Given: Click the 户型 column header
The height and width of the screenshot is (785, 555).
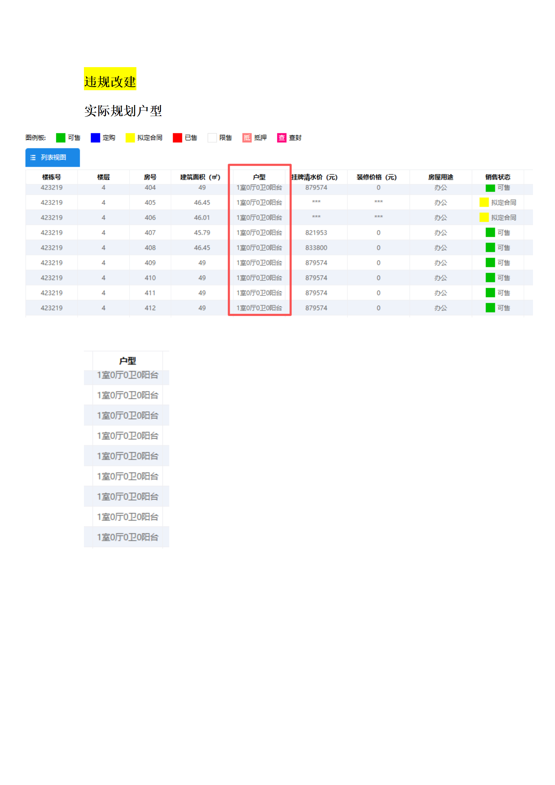Looking at the screenshot, I should (x=259, y=177).
